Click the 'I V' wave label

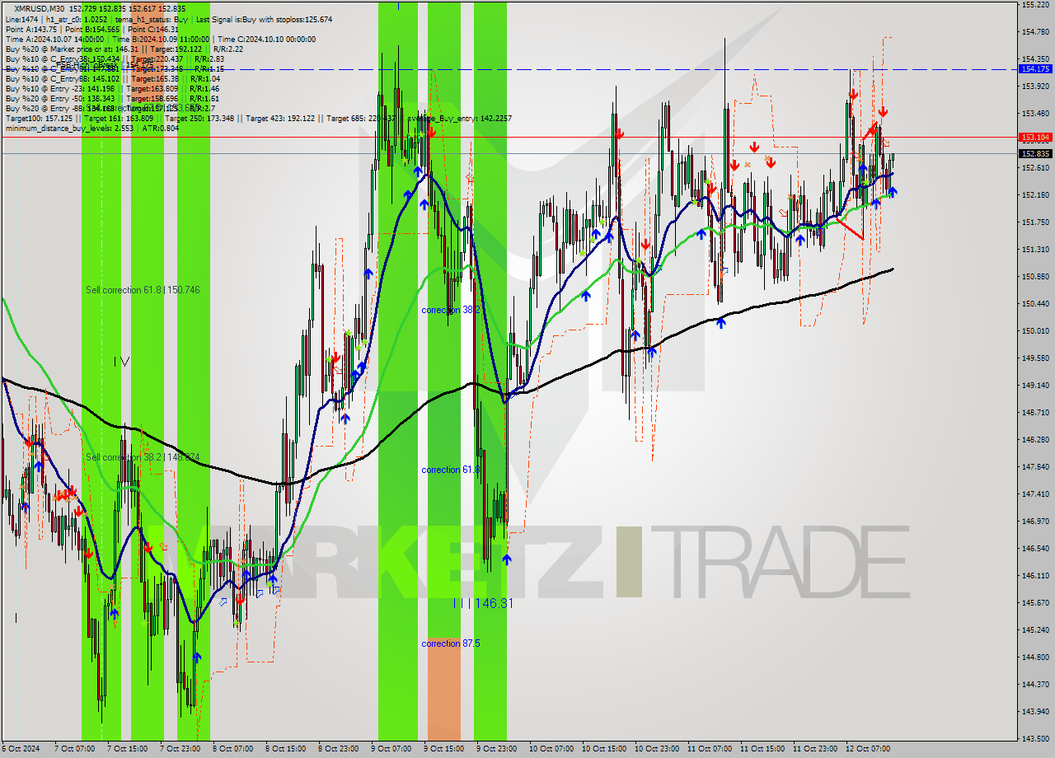click(x=122, y=362)
